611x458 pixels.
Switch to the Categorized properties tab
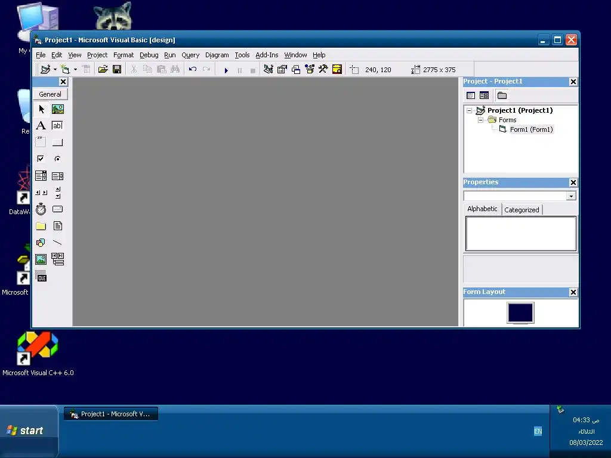pyautogui.click(x=521, y=210)
